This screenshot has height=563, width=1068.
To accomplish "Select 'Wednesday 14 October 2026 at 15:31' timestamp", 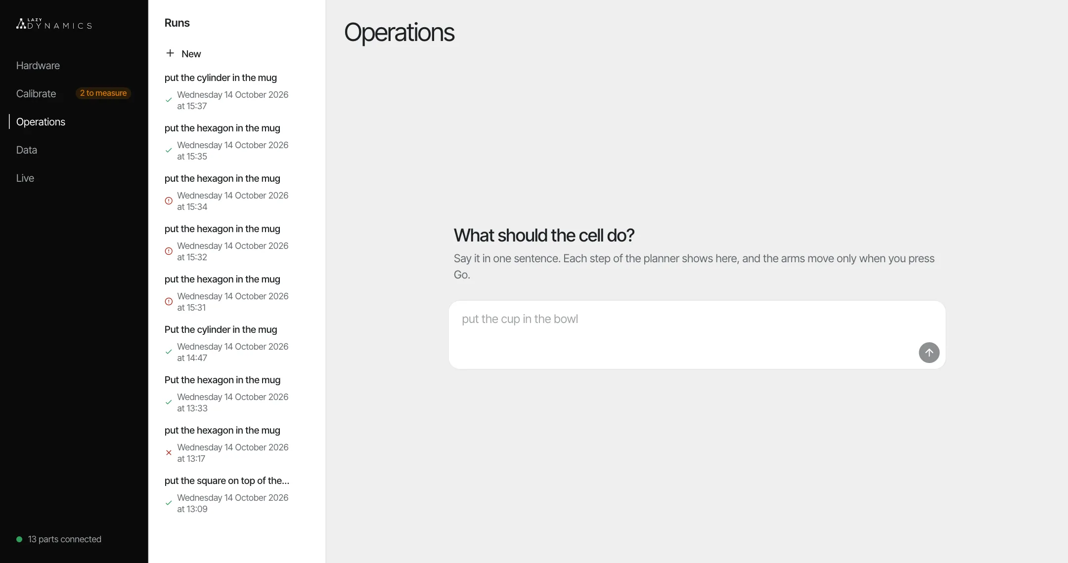I will click(233, 302).
